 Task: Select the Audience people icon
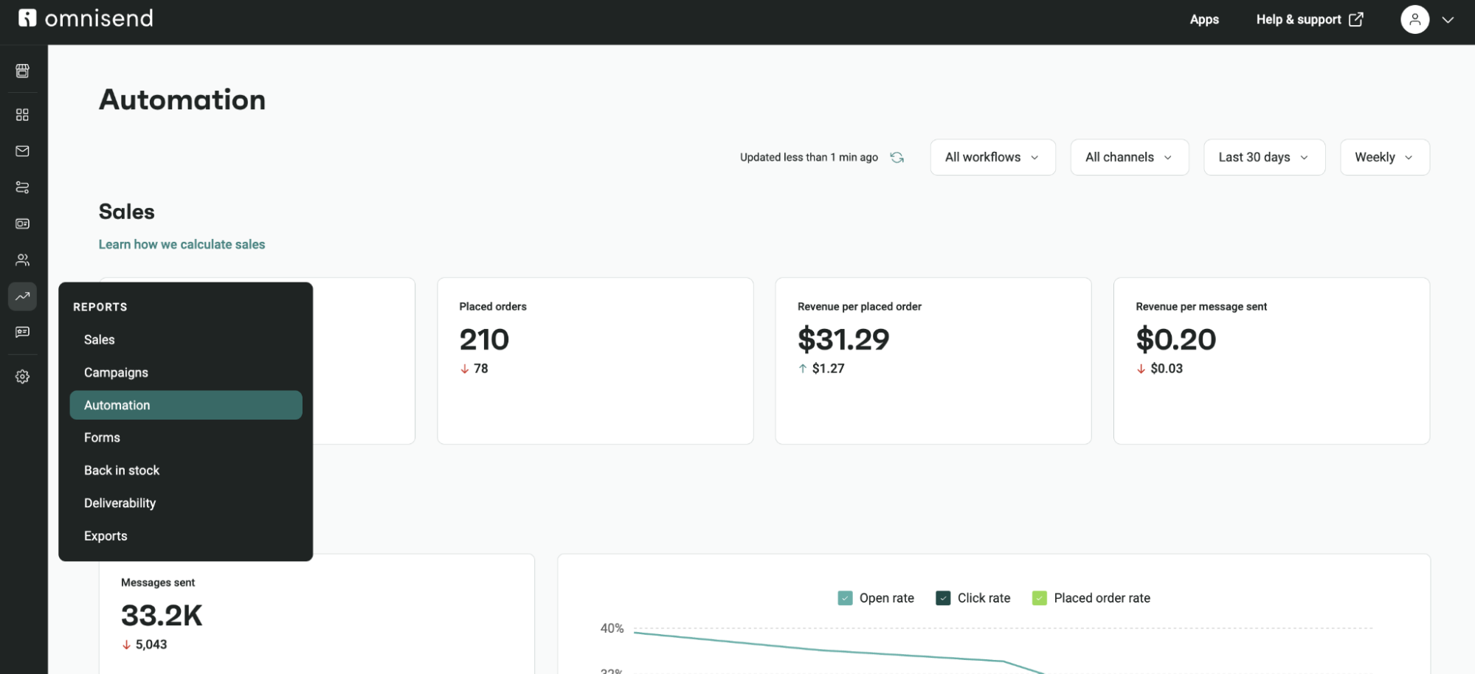pos(21,260)
